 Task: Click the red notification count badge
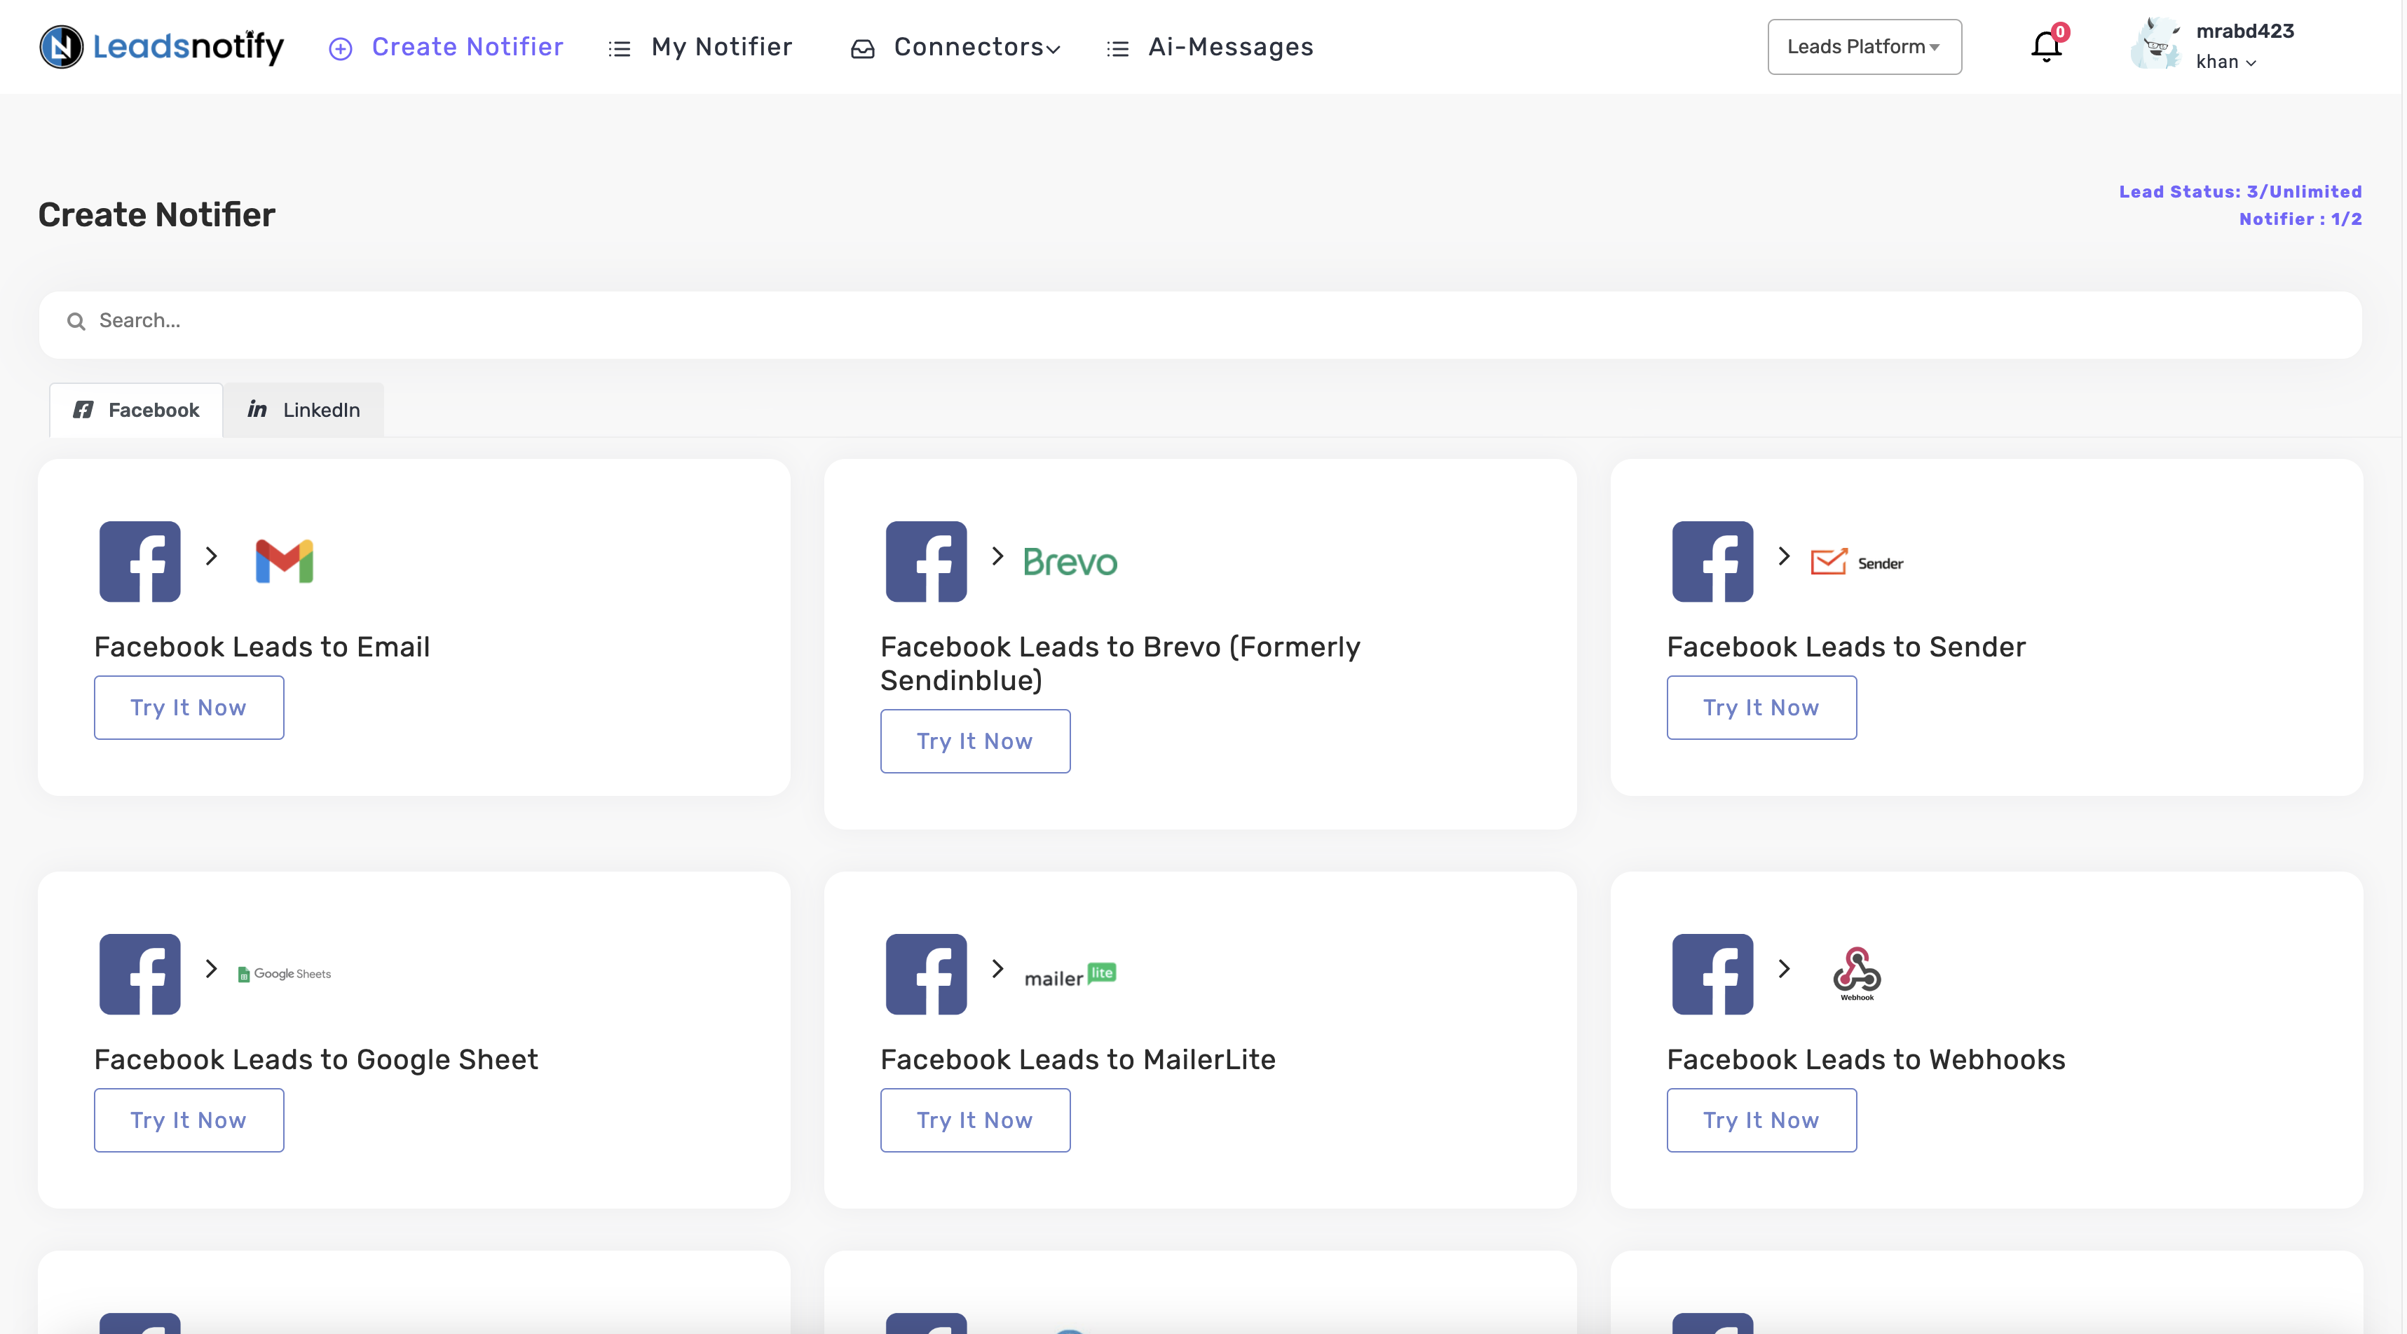pyautogui.click(x=2060, y=33)
